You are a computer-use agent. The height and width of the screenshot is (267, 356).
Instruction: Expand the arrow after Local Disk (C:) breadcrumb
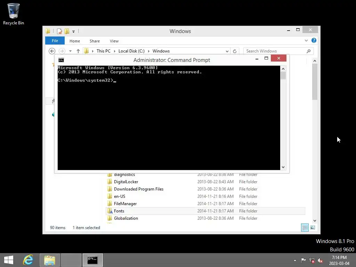point(149,51)
